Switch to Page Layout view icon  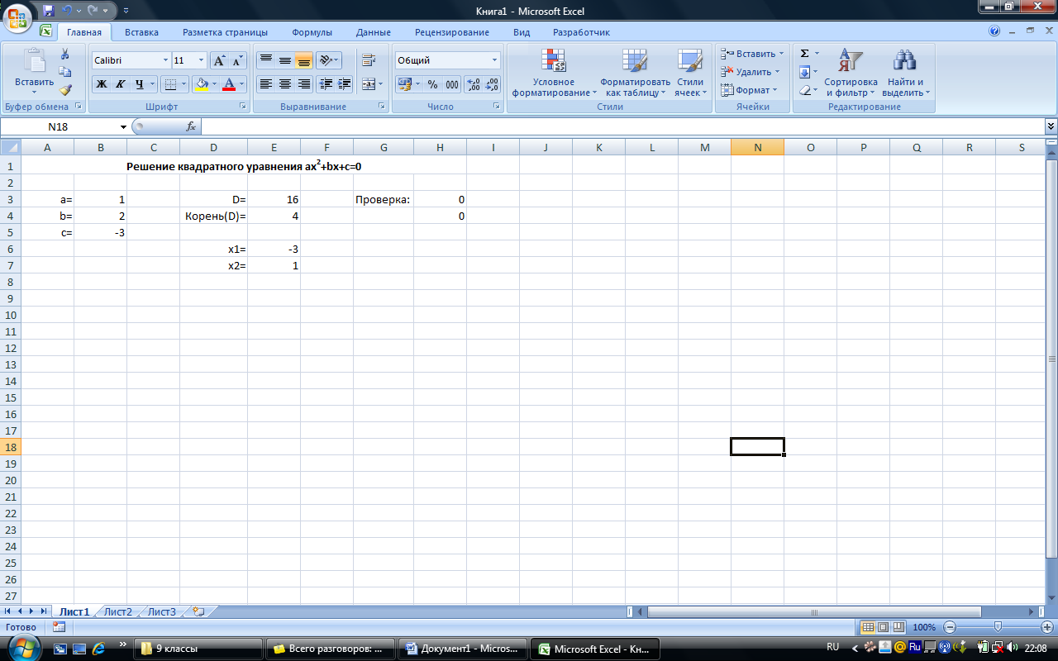[882, 627]
